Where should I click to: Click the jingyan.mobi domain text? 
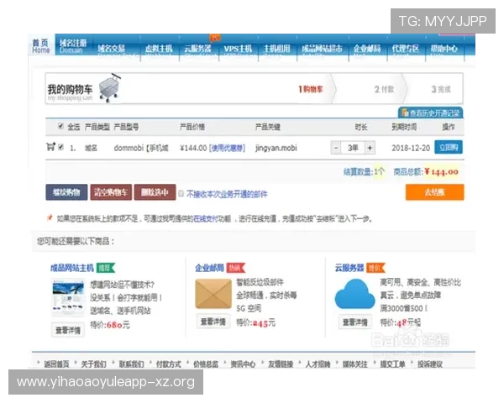pos(276,148)
